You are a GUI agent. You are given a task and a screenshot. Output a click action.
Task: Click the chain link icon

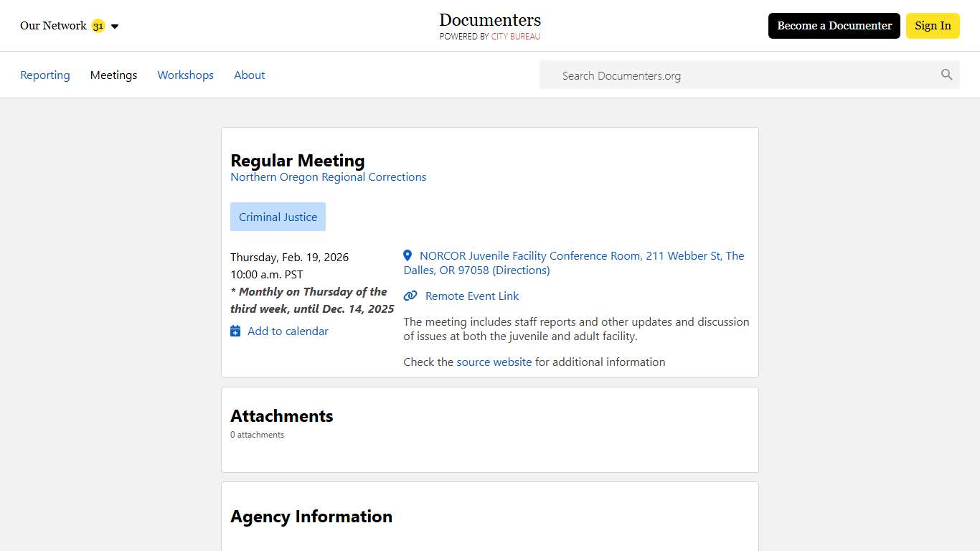coord(410,296)
